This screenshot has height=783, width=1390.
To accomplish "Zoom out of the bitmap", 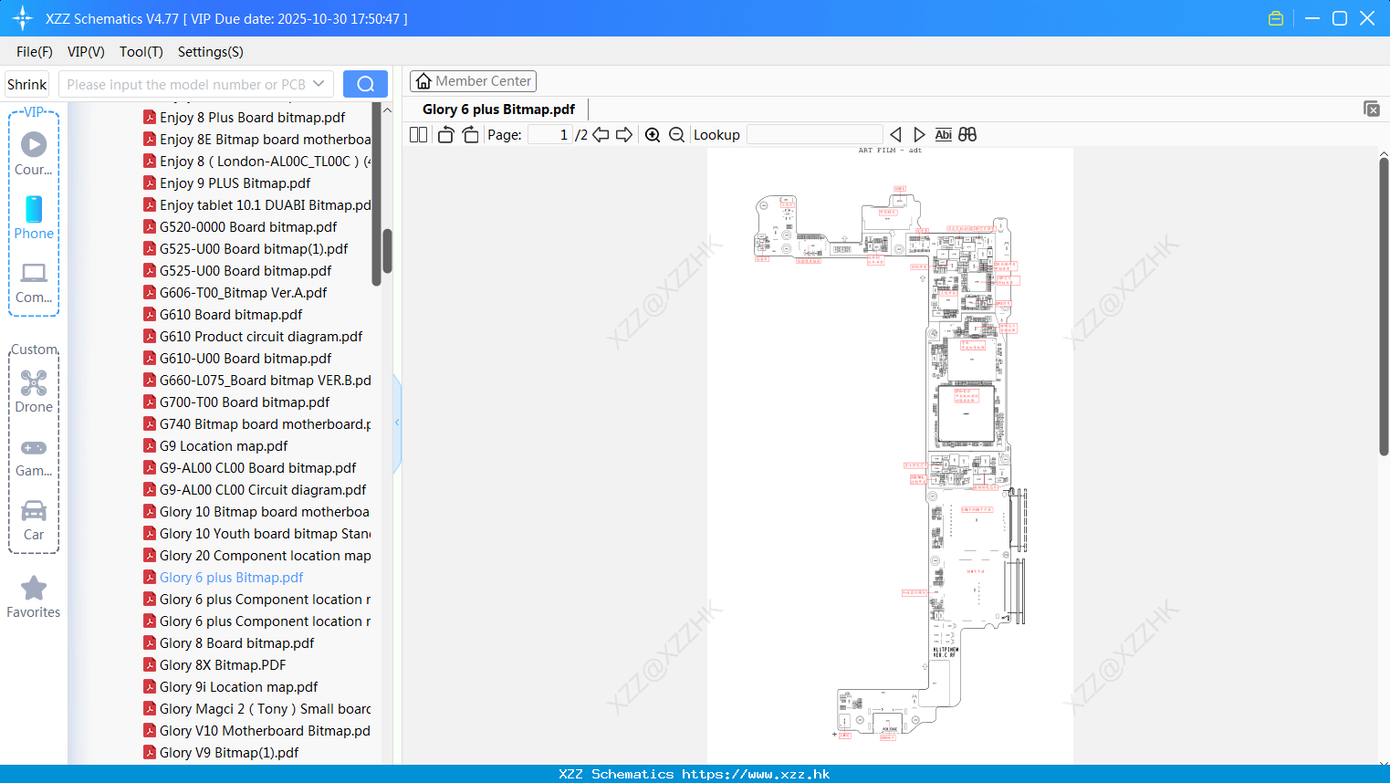I will click(676, 135).
